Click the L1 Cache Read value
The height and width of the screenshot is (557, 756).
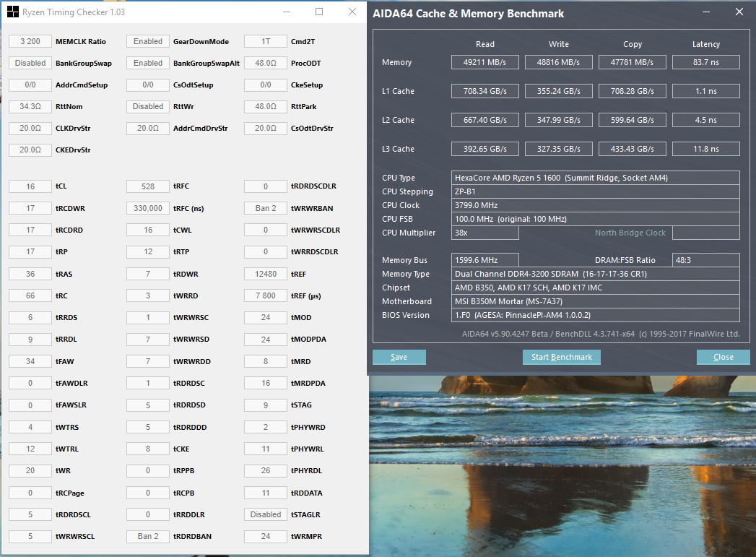[x=485, y=91]
